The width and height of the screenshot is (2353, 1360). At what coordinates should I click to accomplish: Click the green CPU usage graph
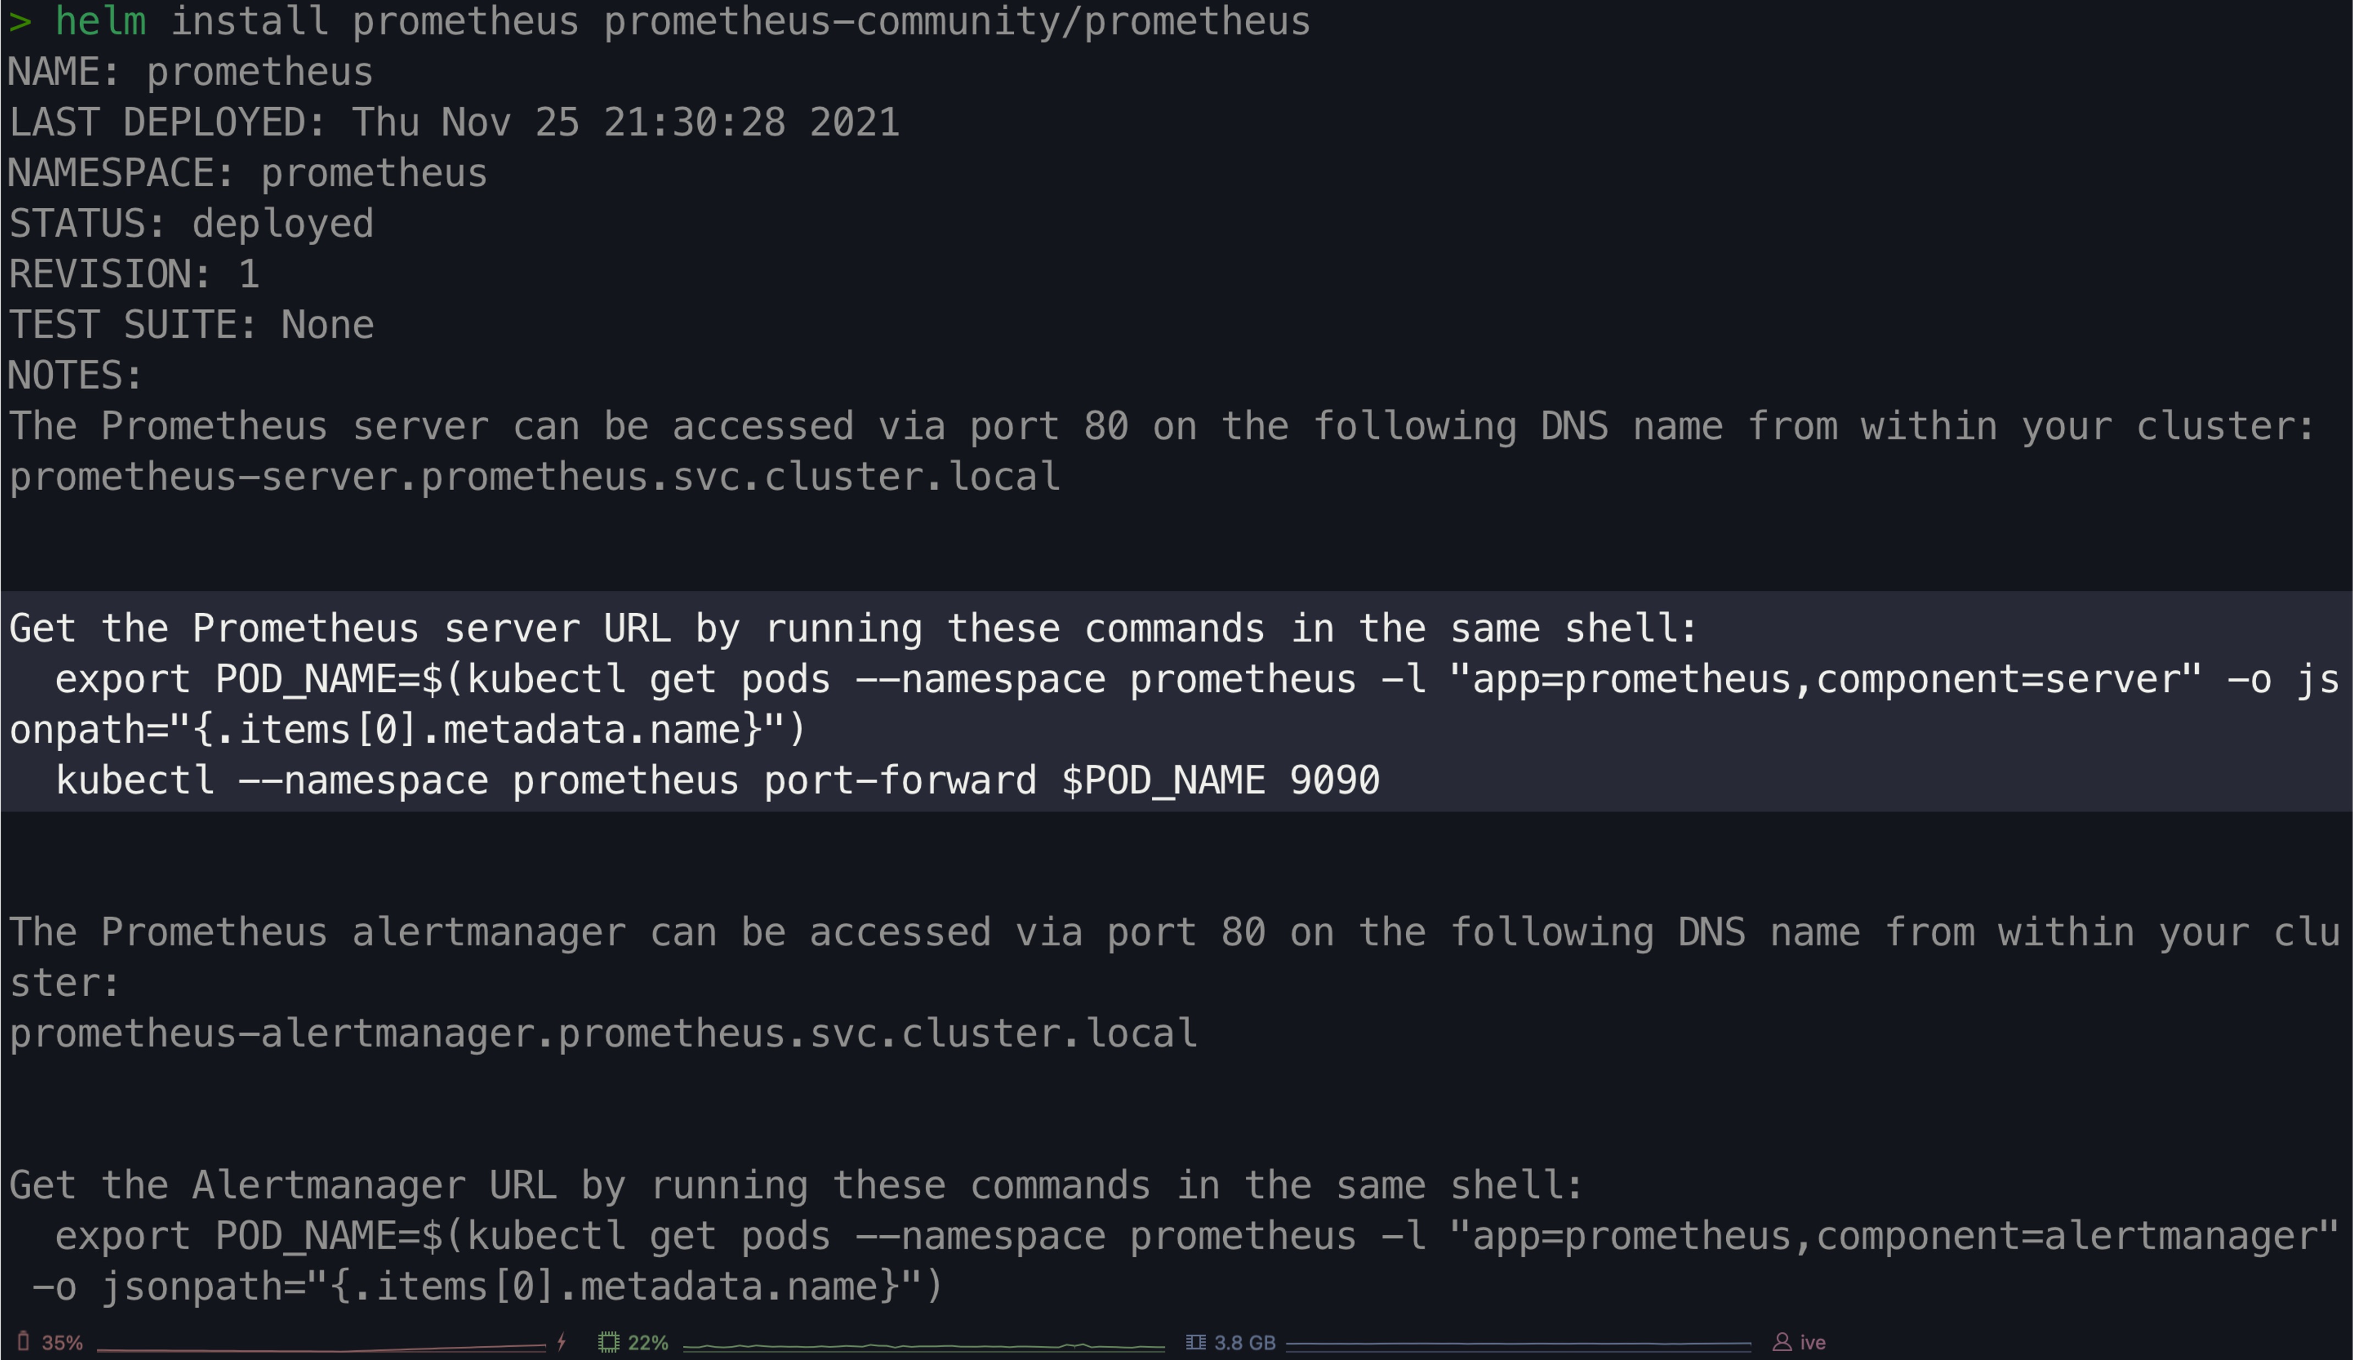pyautogui.click(x=924, y=1346)
